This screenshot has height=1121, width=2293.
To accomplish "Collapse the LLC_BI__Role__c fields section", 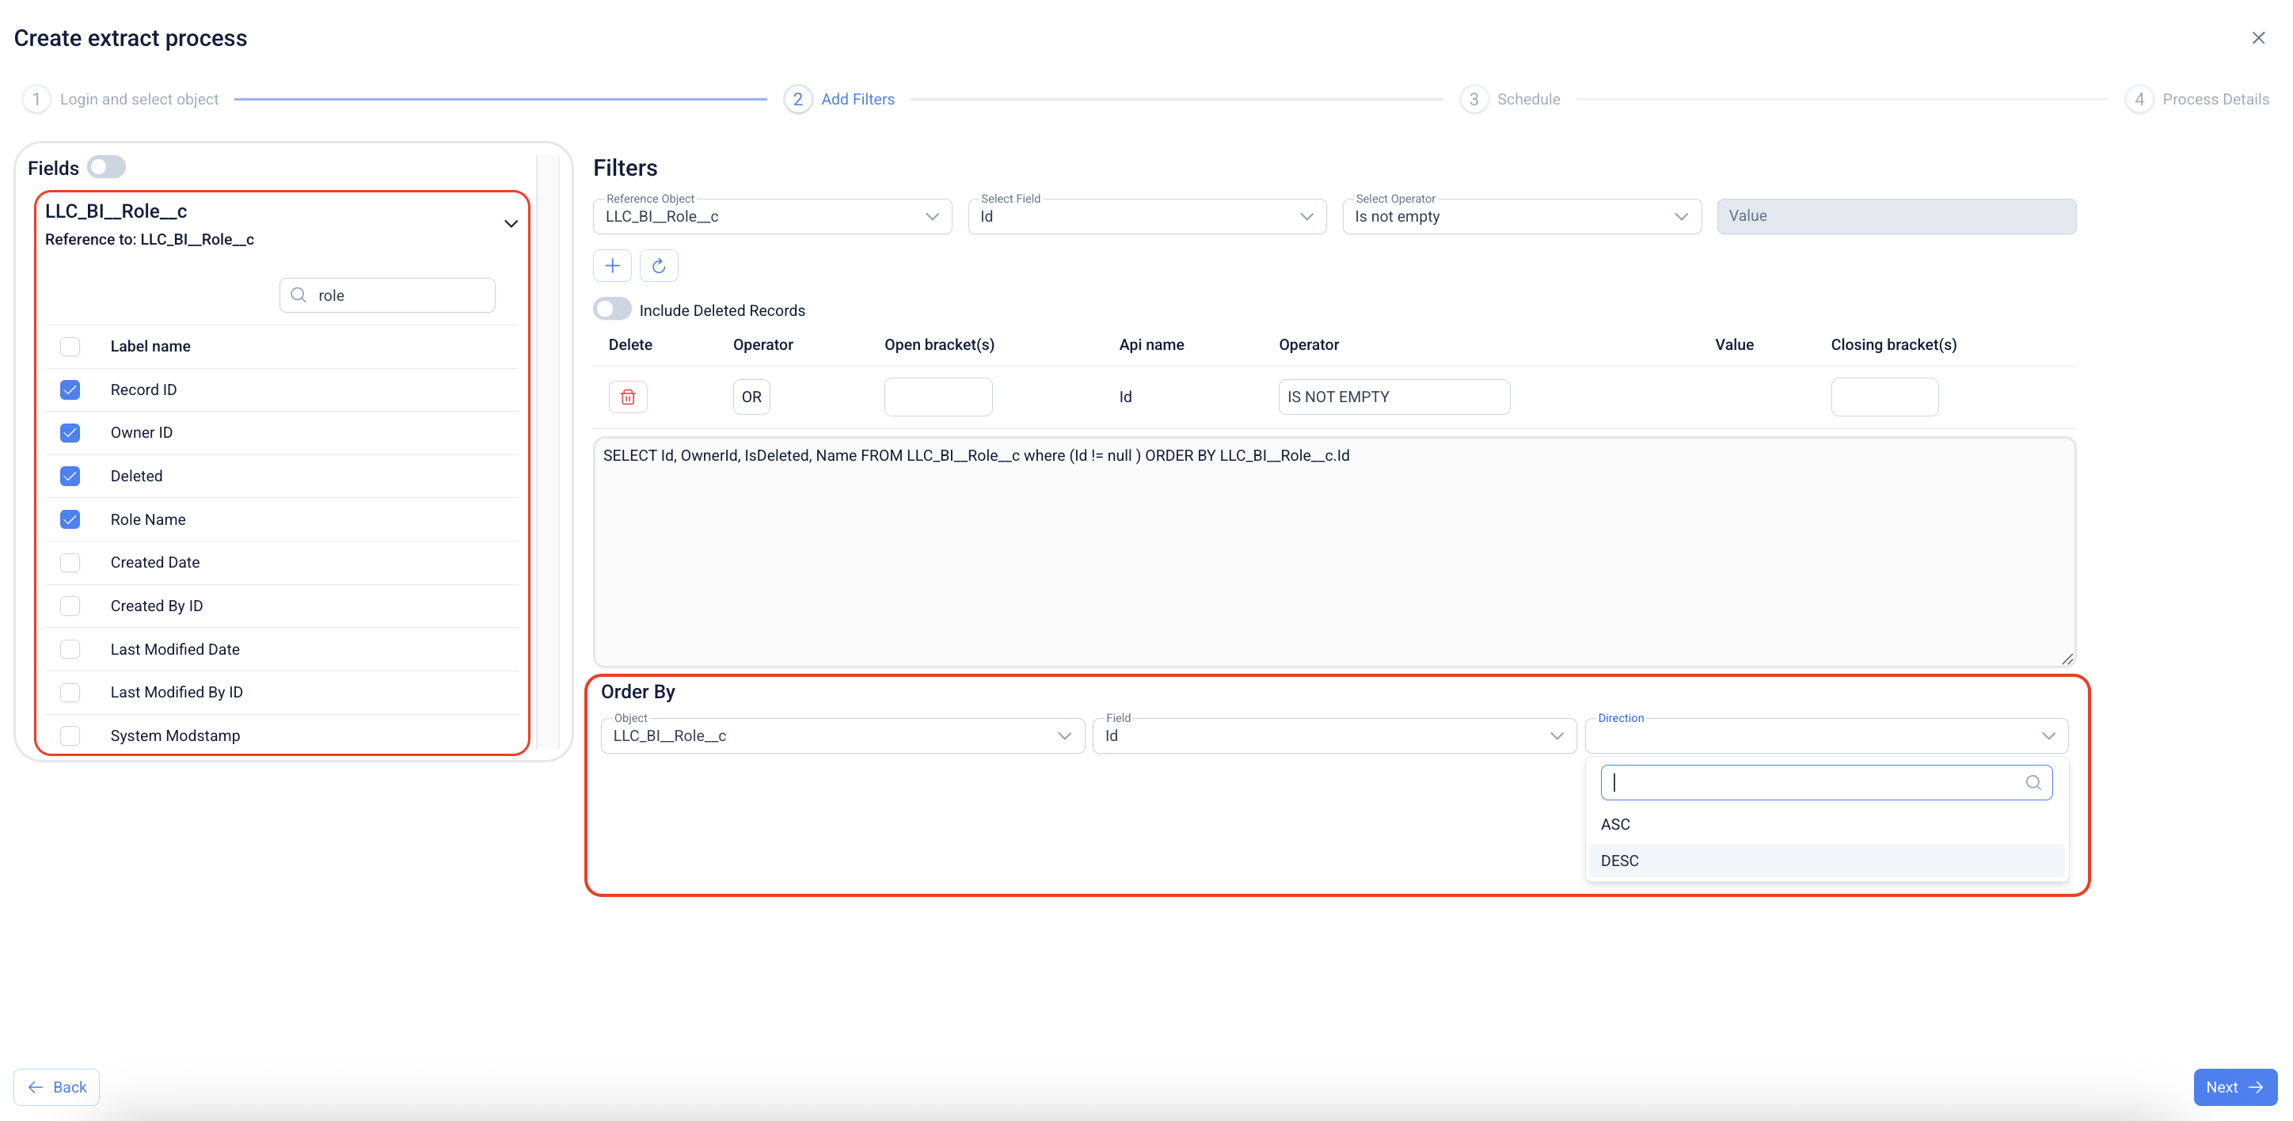I will tap(511, 224).
